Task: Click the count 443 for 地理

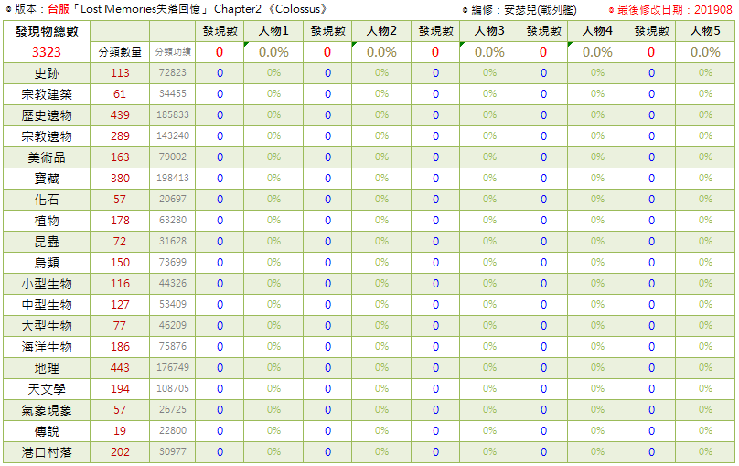Action: (x=120, y=367)
